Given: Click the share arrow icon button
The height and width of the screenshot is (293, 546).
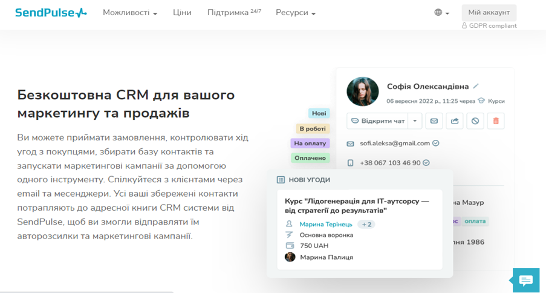Looking at the screenshot, I should coord(454,121).
